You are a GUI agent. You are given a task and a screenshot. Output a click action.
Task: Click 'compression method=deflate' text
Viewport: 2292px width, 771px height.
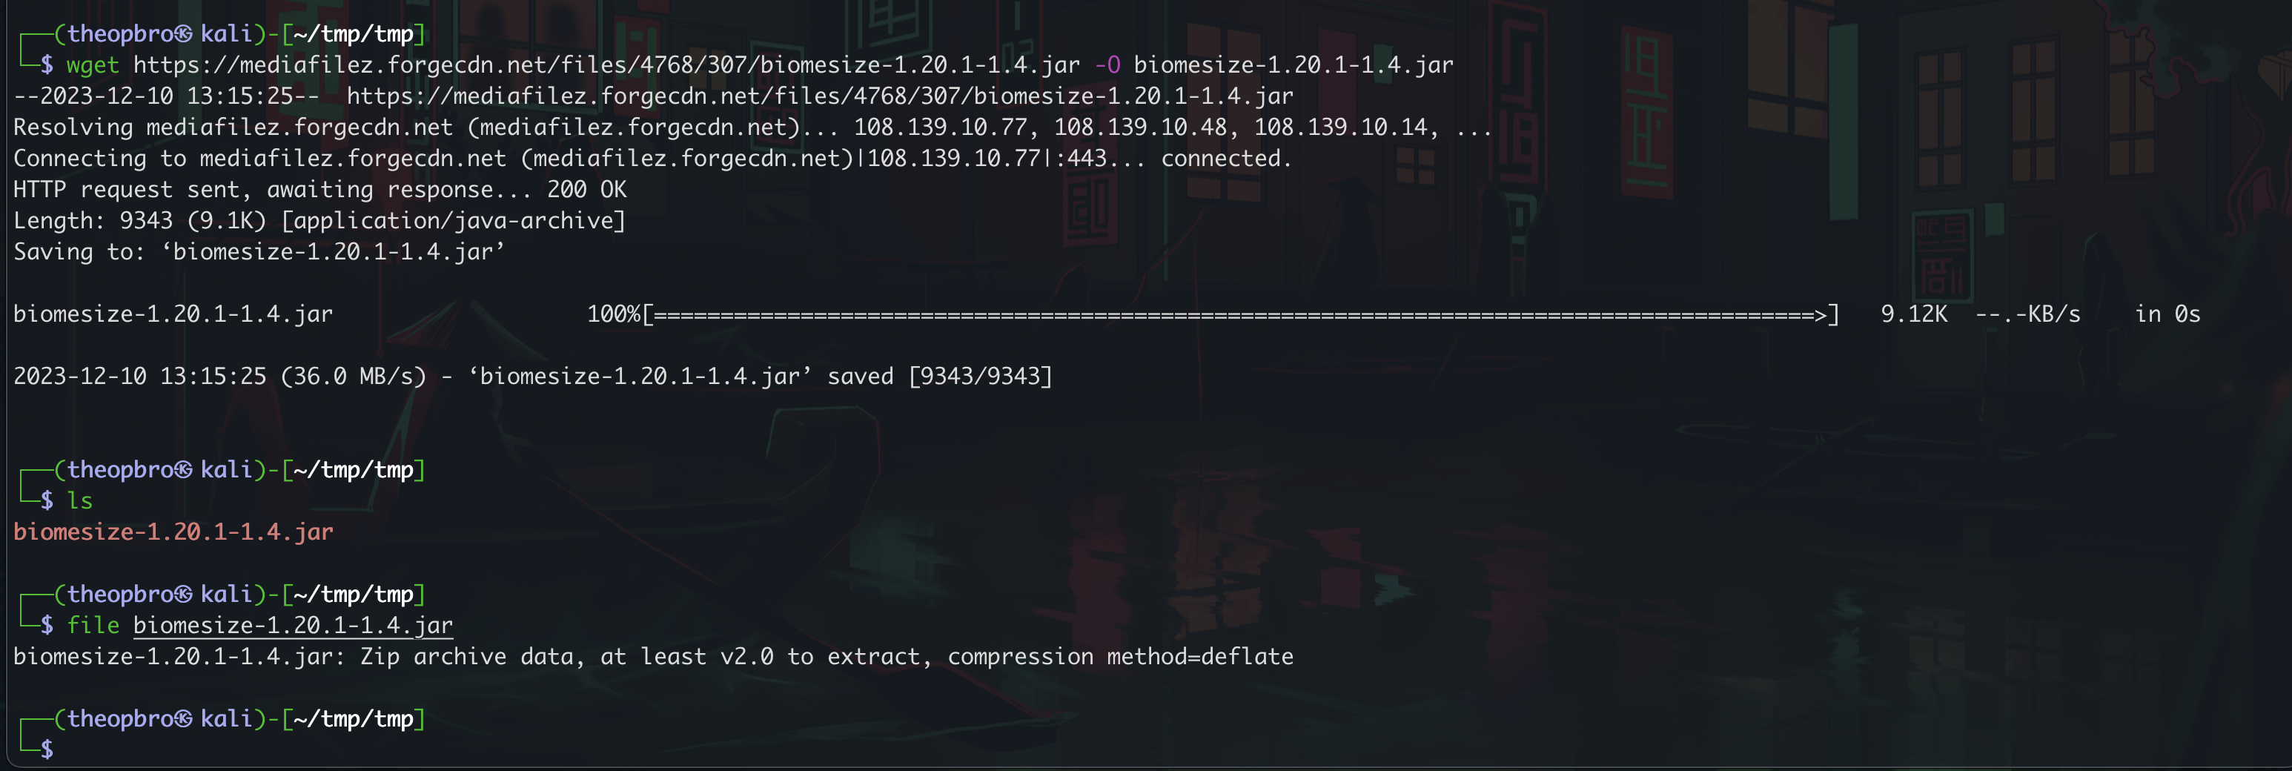pyautogui.click(x=1121, y=656)
